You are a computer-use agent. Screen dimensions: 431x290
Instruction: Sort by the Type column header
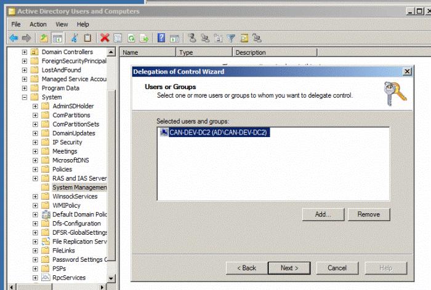click(204, 52)
